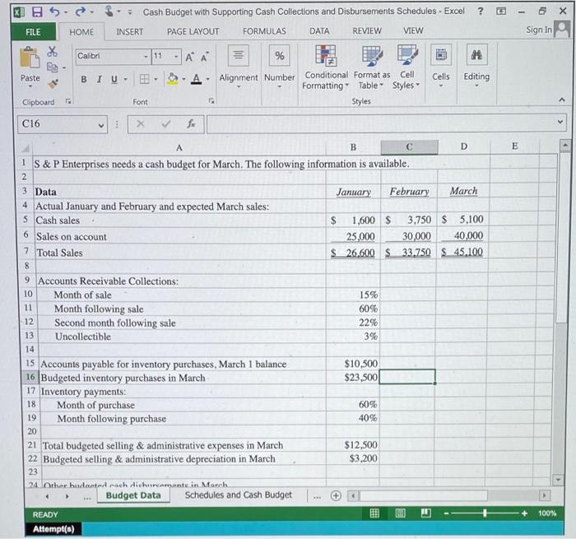This screenshot has height=539, width=576.
Task: Open the Number percent group icon
Action: click(x=280, y=55)
